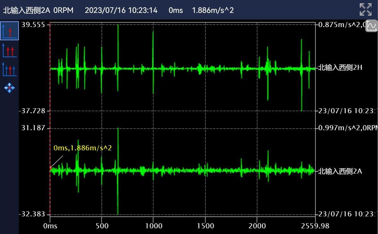Click the 北输入西侧2H channel label

pos(340,68)
